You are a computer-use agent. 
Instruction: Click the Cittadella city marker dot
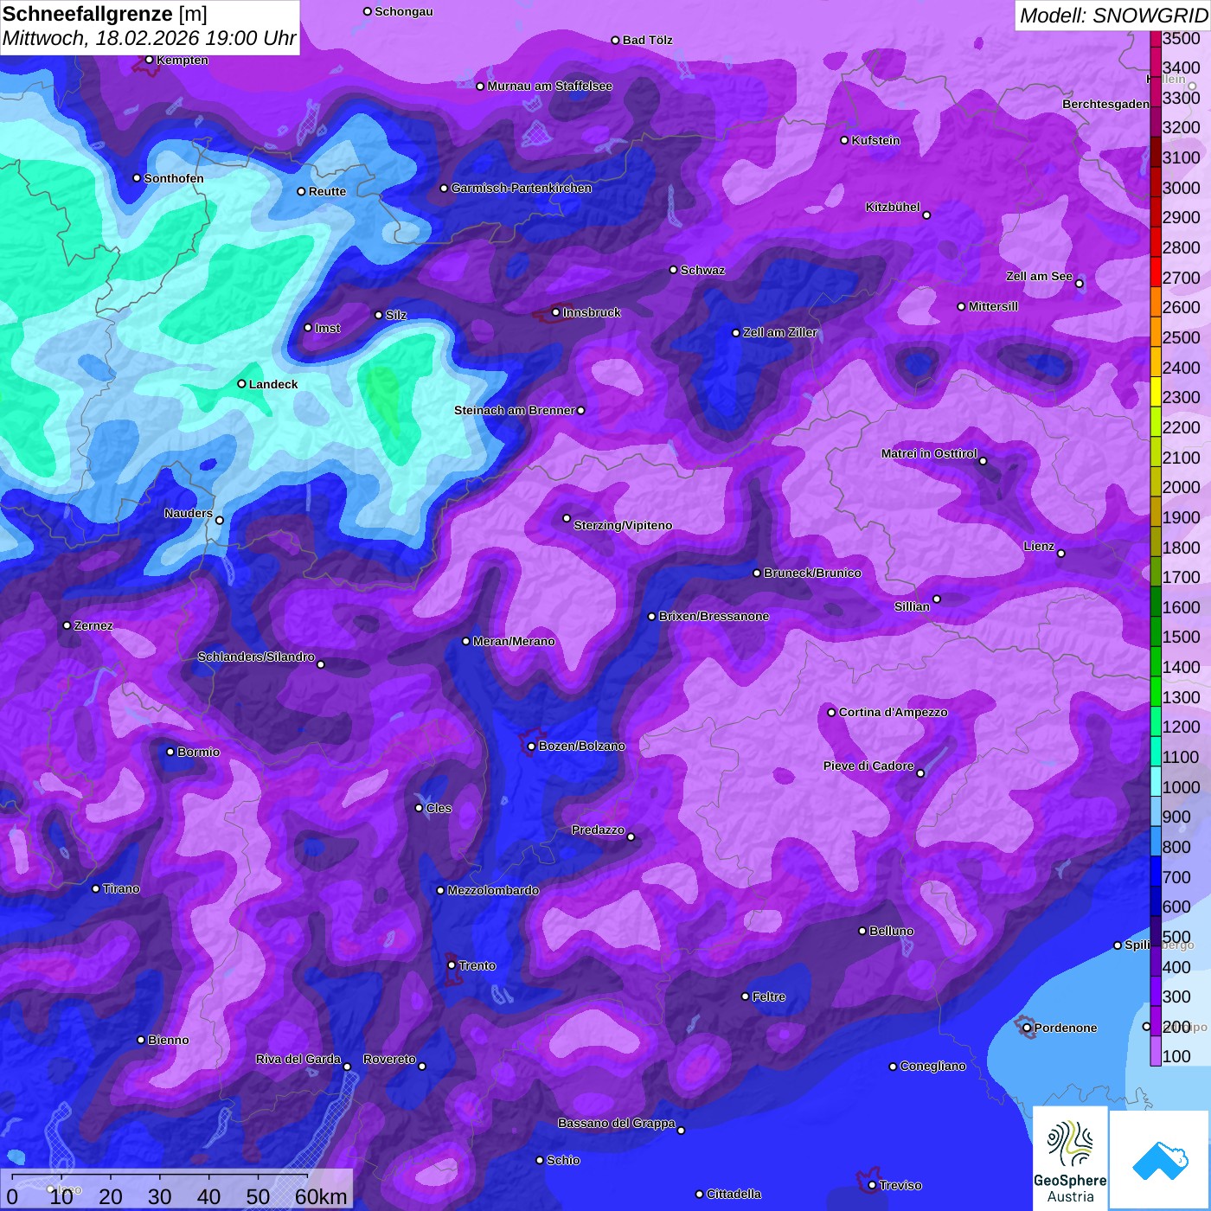700,1195
